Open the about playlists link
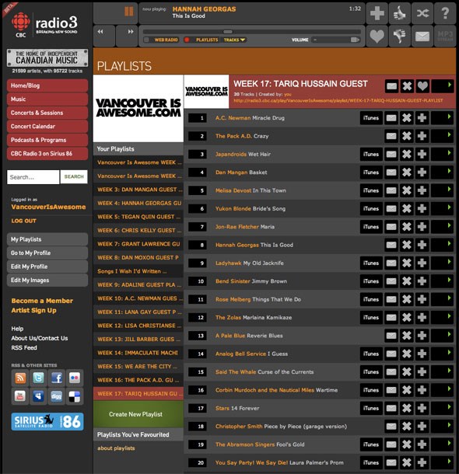The width and height of the screenshot is (459, 474). [116, 448]
